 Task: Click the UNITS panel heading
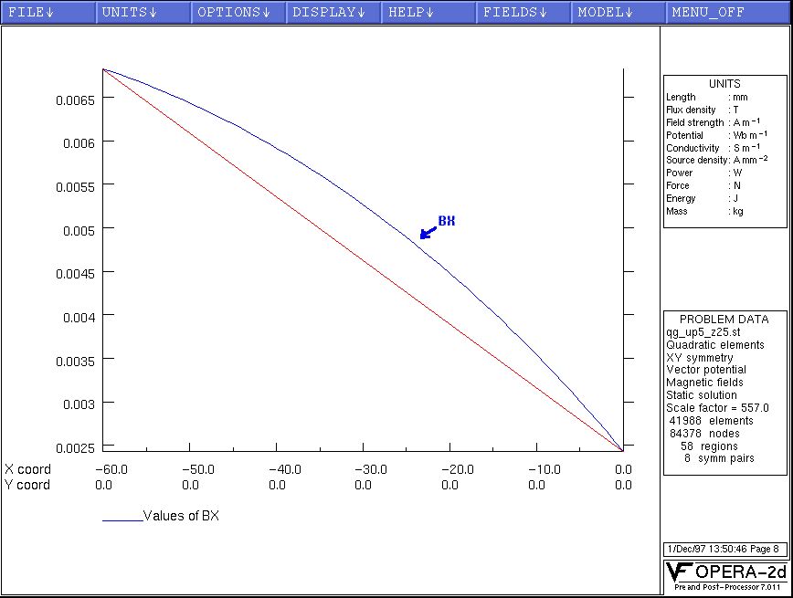724,84
